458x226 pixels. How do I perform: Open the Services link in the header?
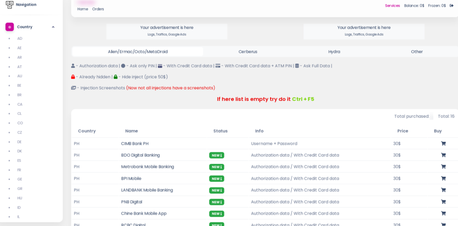pos(393,6)
